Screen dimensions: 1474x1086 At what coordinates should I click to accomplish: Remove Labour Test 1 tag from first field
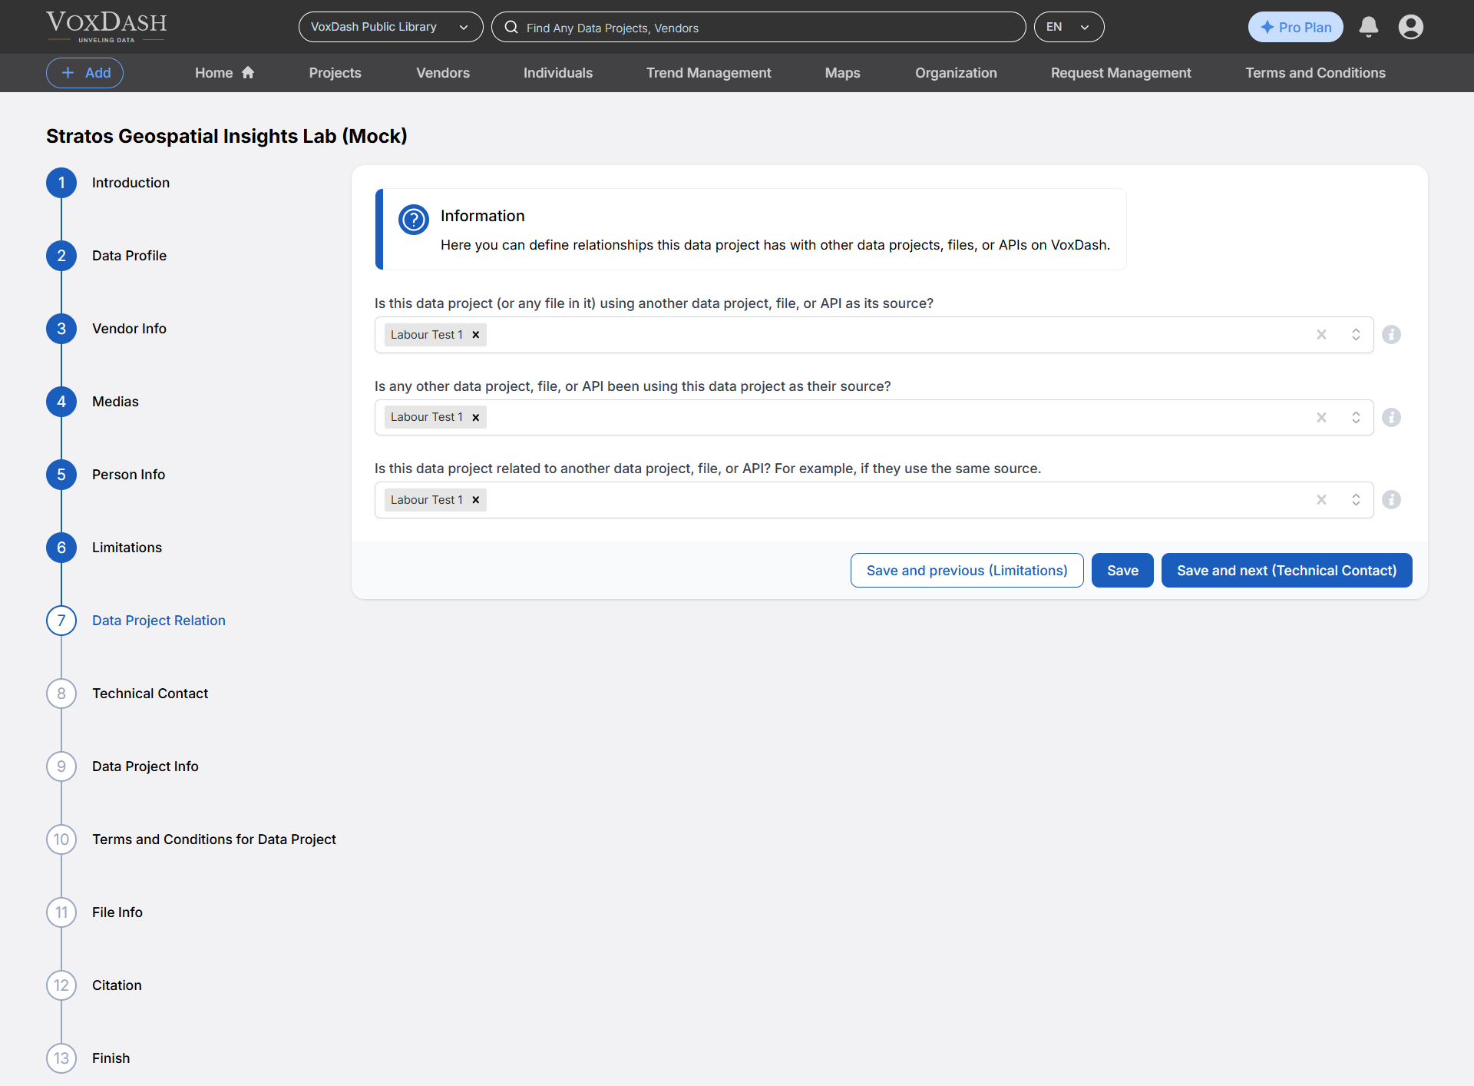(x=476, y=335)
